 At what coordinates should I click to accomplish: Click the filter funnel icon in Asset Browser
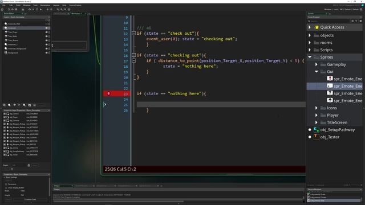356,21
